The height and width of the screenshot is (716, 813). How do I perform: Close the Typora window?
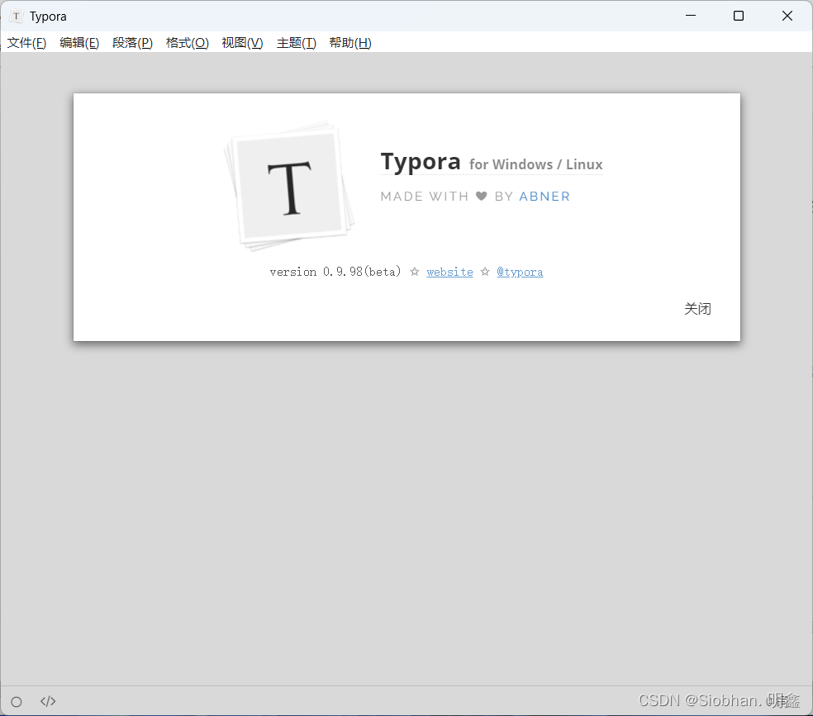[x=787, y=16]
